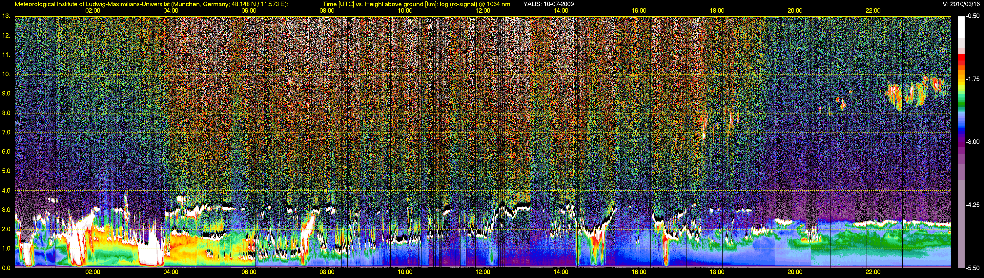Click the 02:00 tick label on the bottom axis
Viewport: 984px width, 278px height.
93,272
